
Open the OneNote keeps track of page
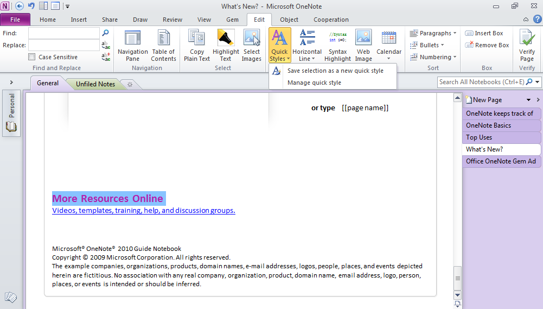tap(501, 113)
